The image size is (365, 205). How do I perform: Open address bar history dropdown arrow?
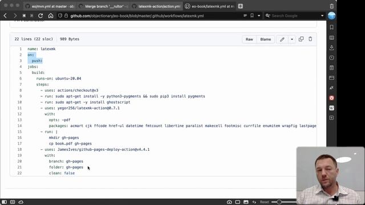pos(259,15)
